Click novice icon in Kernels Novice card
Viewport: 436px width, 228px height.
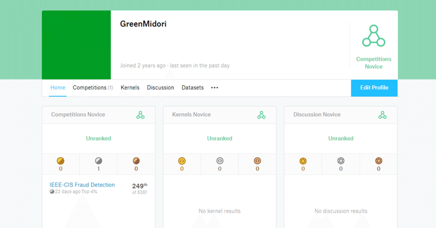pos(262,115)
